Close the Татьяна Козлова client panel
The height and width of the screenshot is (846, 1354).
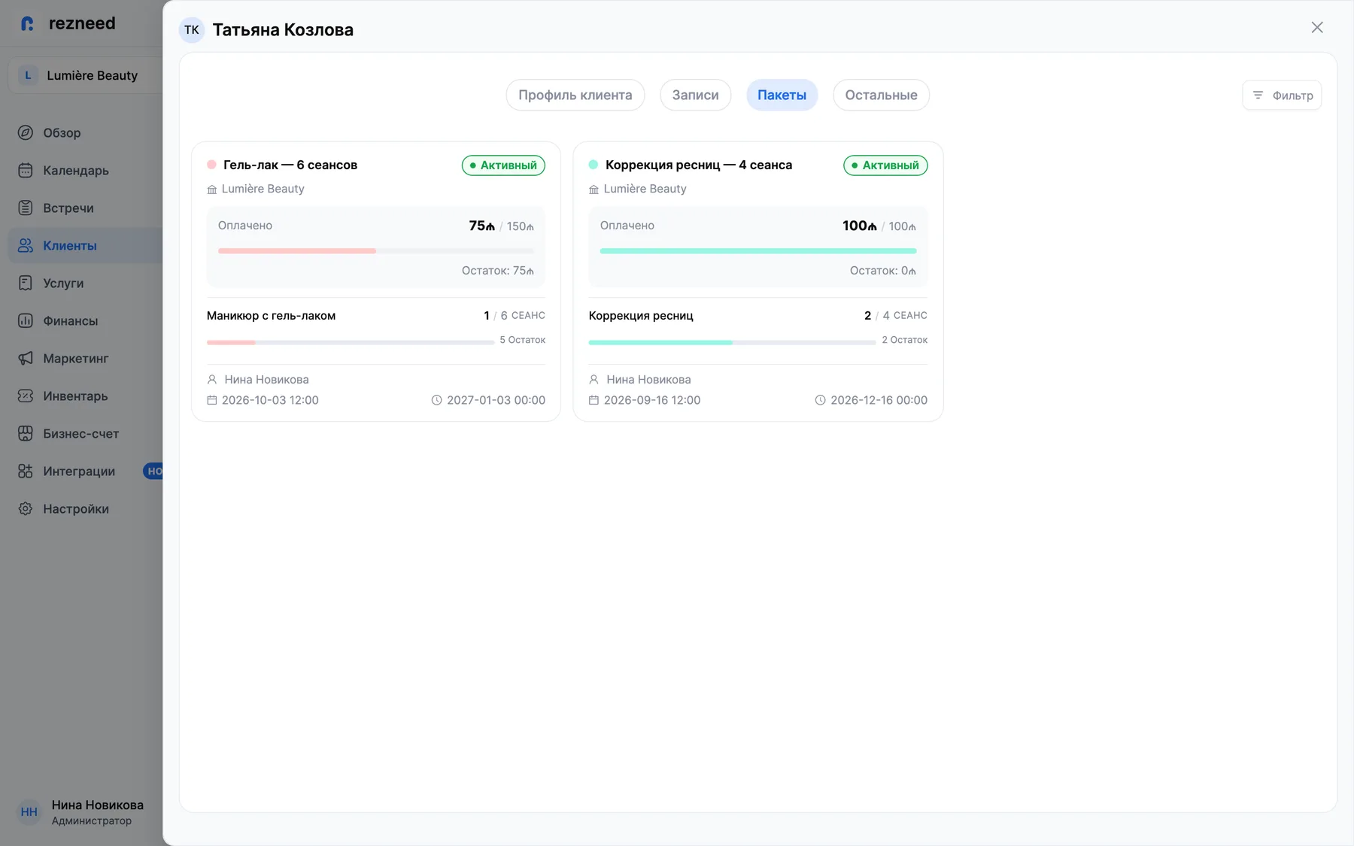click(1317, 27)
